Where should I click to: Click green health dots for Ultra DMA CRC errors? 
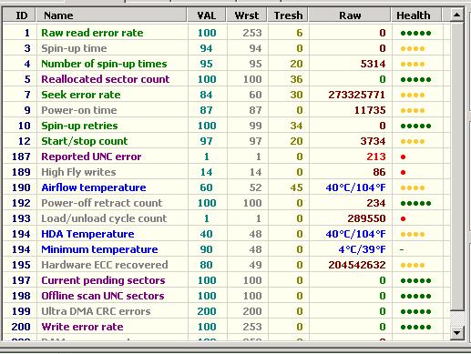415,311
